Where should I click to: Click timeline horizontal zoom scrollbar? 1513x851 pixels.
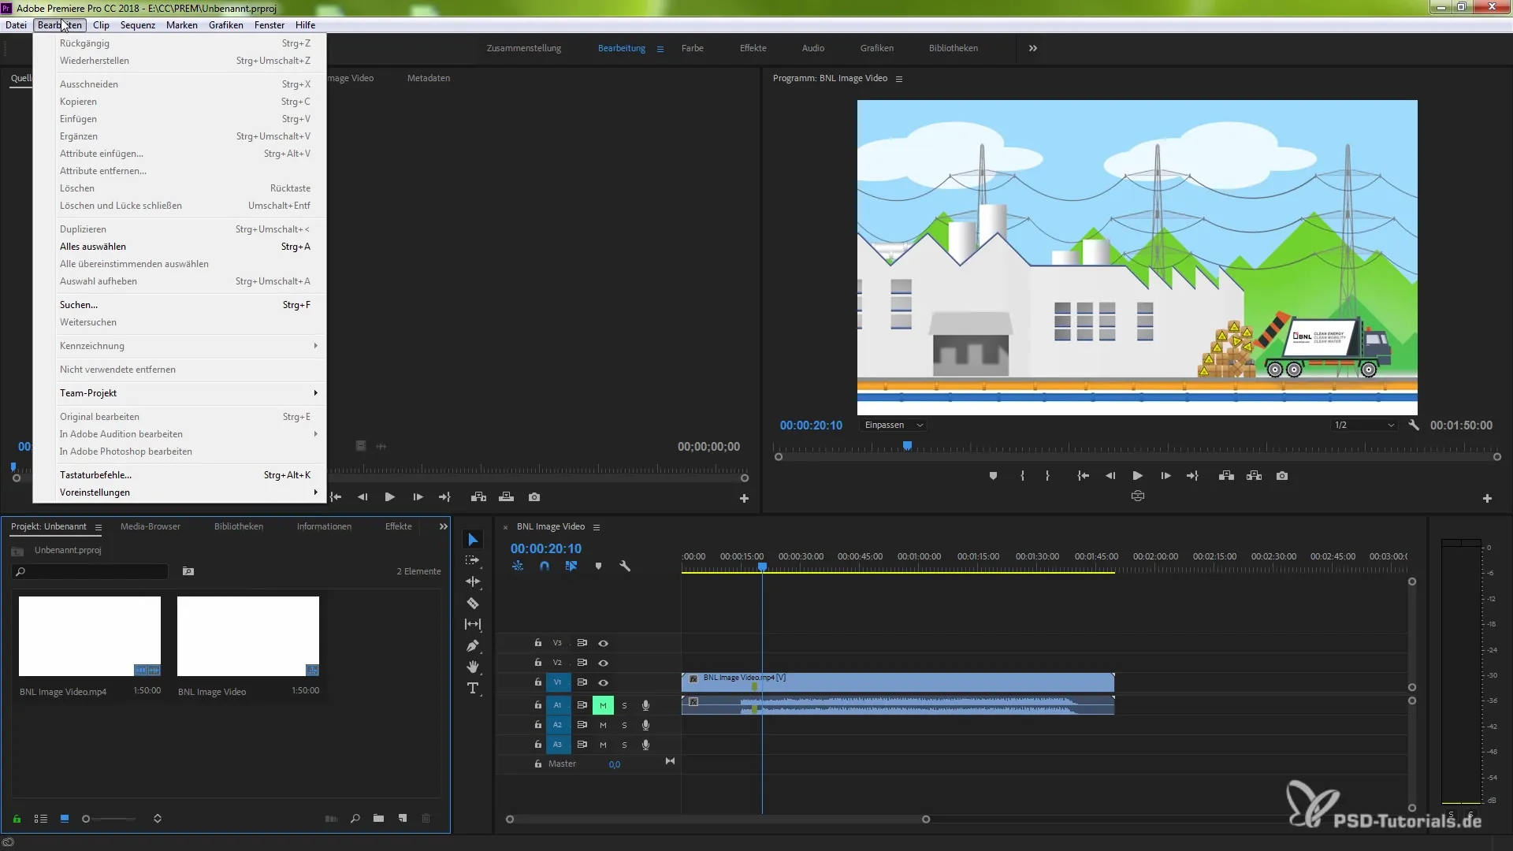coord(717,819)
